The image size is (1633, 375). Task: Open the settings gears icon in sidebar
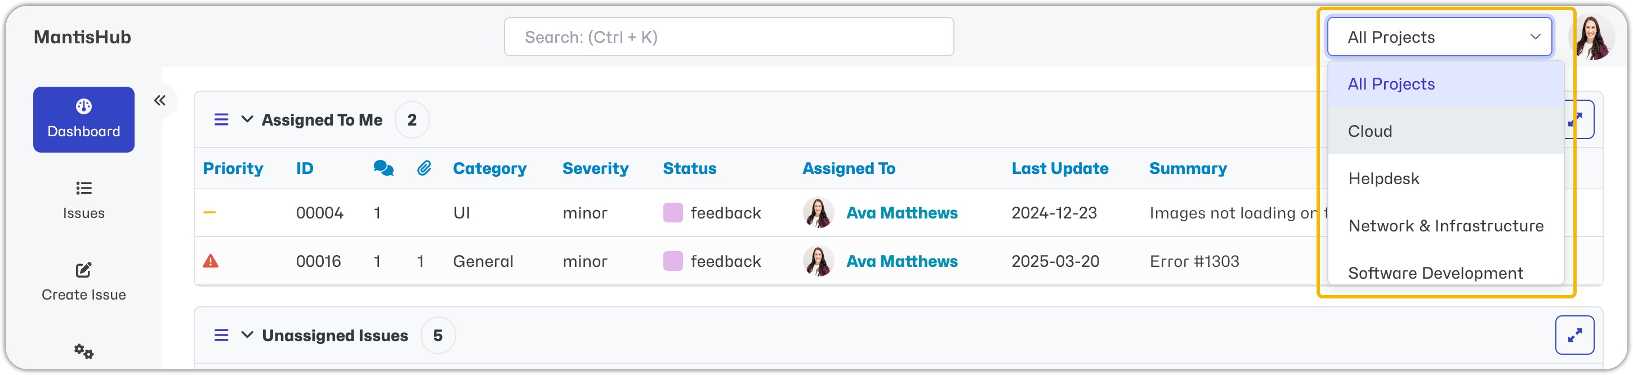[x=84, y=351]
